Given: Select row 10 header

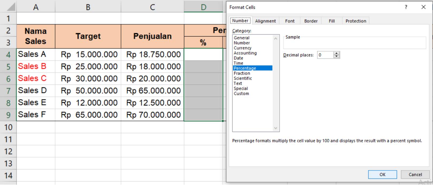Looking at the screenshot, I should [8, 127].
